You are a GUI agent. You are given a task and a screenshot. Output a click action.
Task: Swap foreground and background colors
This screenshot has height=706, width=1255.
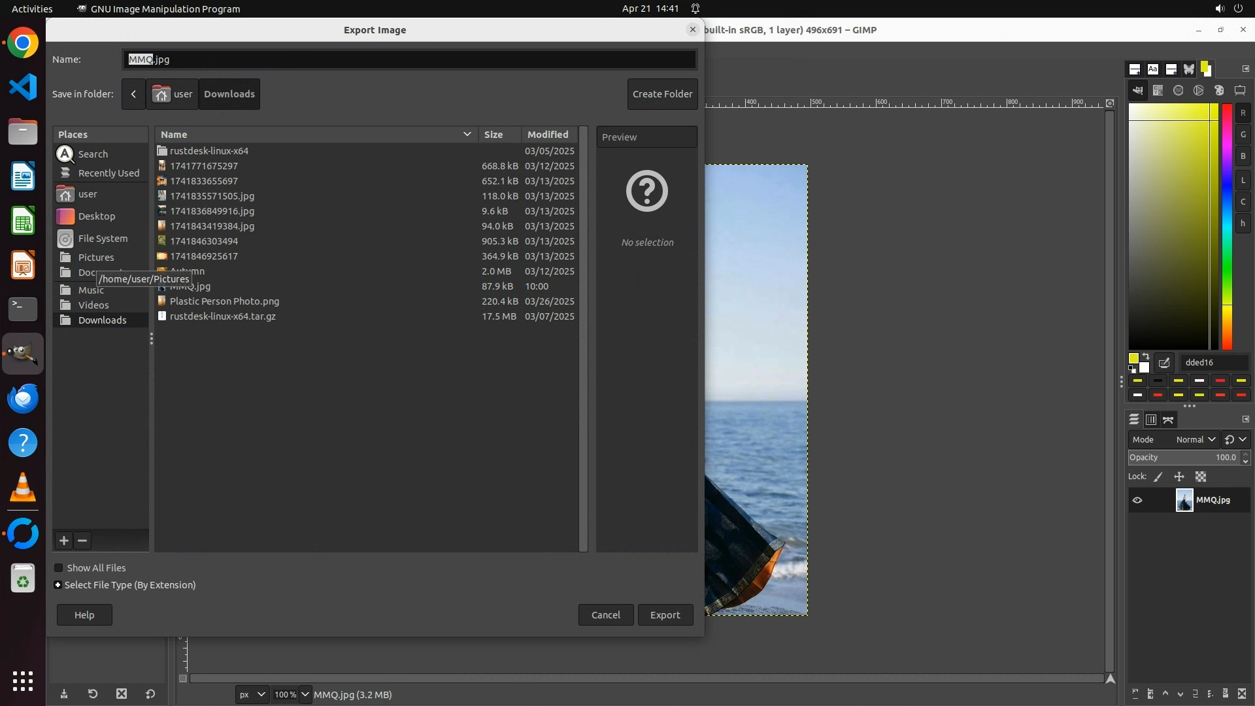point(1146,356)
